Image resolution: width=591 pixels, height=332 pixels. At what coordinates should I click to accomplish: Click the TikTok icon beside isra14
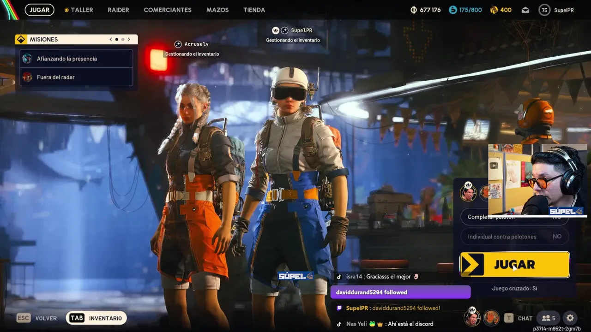click(339, 277)
